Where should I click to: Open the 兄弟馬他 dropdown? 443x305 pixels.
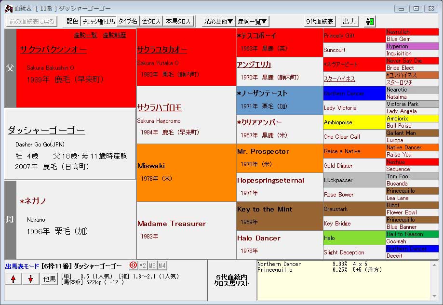point(218,22)
